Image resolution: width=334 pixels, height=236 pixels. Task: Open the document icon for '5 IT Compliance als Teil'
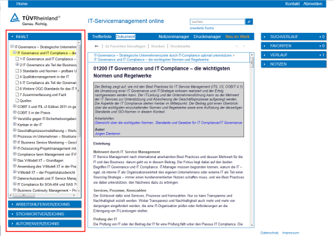pos(17,82)
